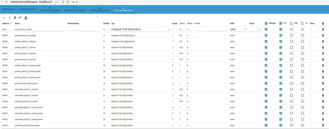
Task: Enable CW checkbox for primary_phase_1_current row
Action: coord(291,47)
